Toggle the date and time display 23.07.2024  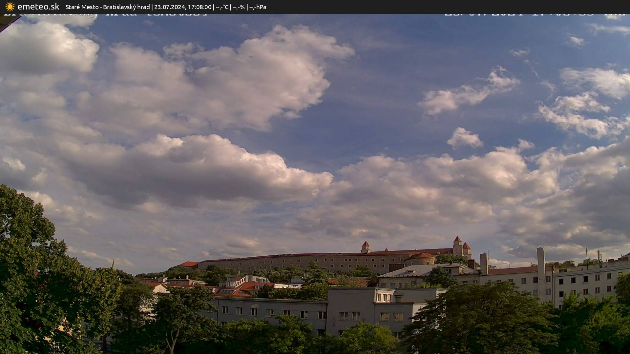(x=170, y=7)
